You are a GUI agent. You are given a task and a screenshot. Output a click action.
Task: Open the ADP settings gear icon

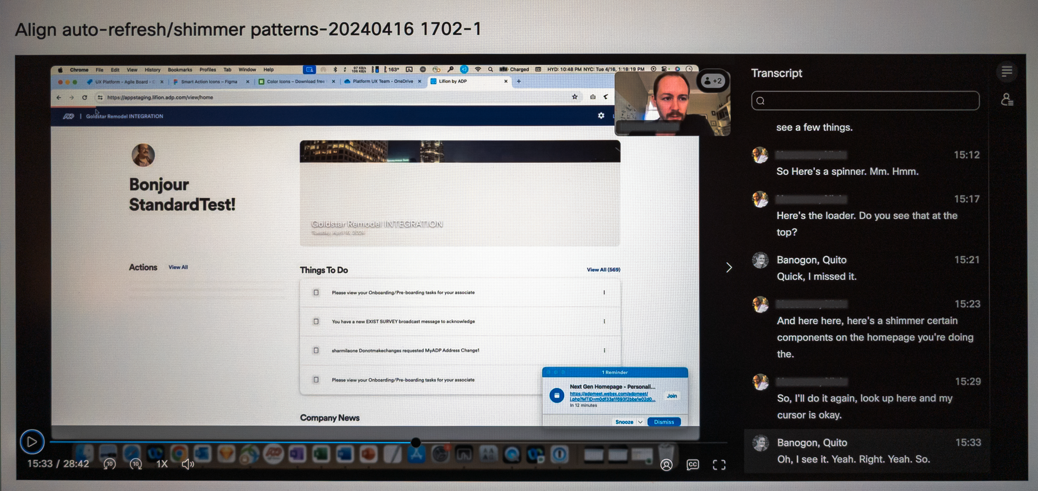click(x=601, y=116)
